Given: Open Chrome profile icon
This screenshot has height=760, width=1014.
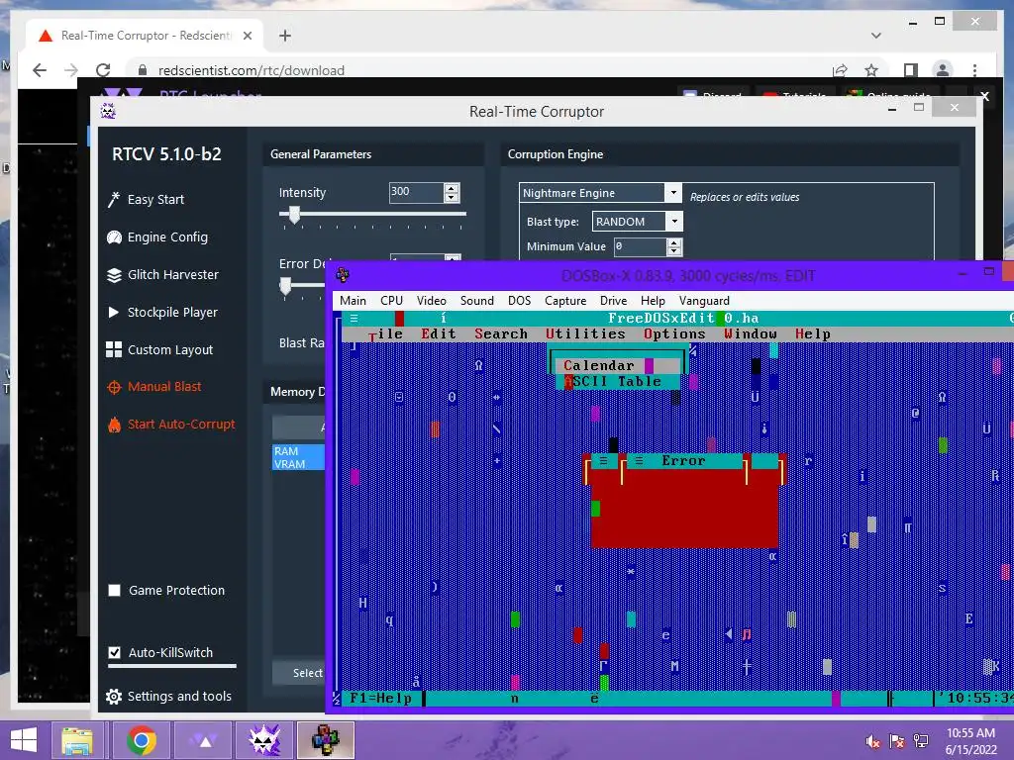Looking at the screenshot, I should pos(943,70).
